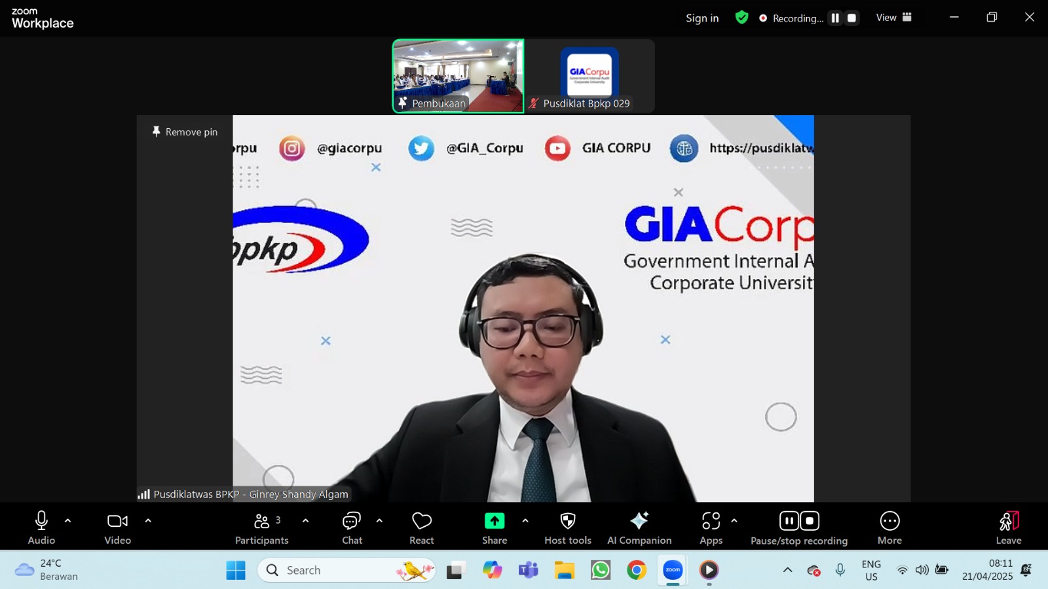Screen dimensions: 1048x589
Task: Toggle the Video camera button
Action: point(118,527)
